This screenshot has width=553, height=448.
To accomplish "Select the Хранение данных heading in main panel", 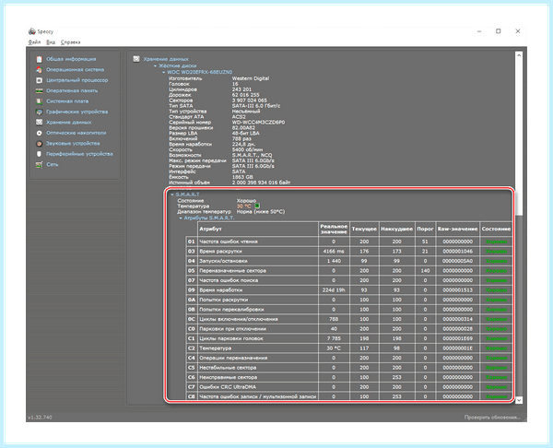I will [166, 59].
